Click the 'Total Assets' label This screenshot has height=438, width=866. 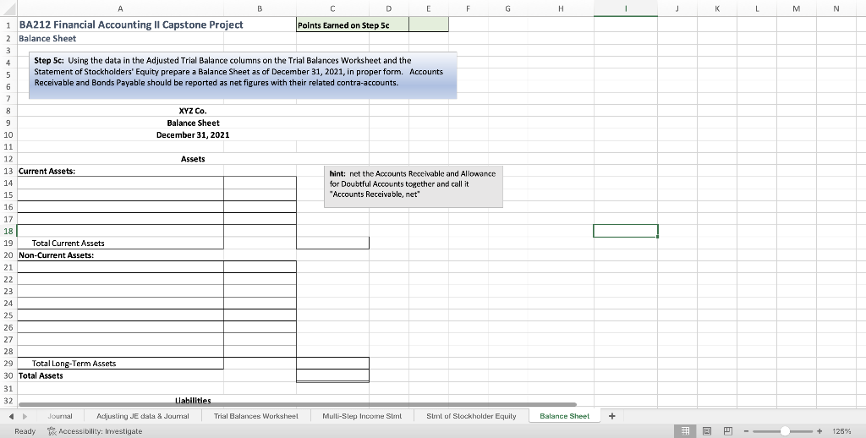pos(41,375)
